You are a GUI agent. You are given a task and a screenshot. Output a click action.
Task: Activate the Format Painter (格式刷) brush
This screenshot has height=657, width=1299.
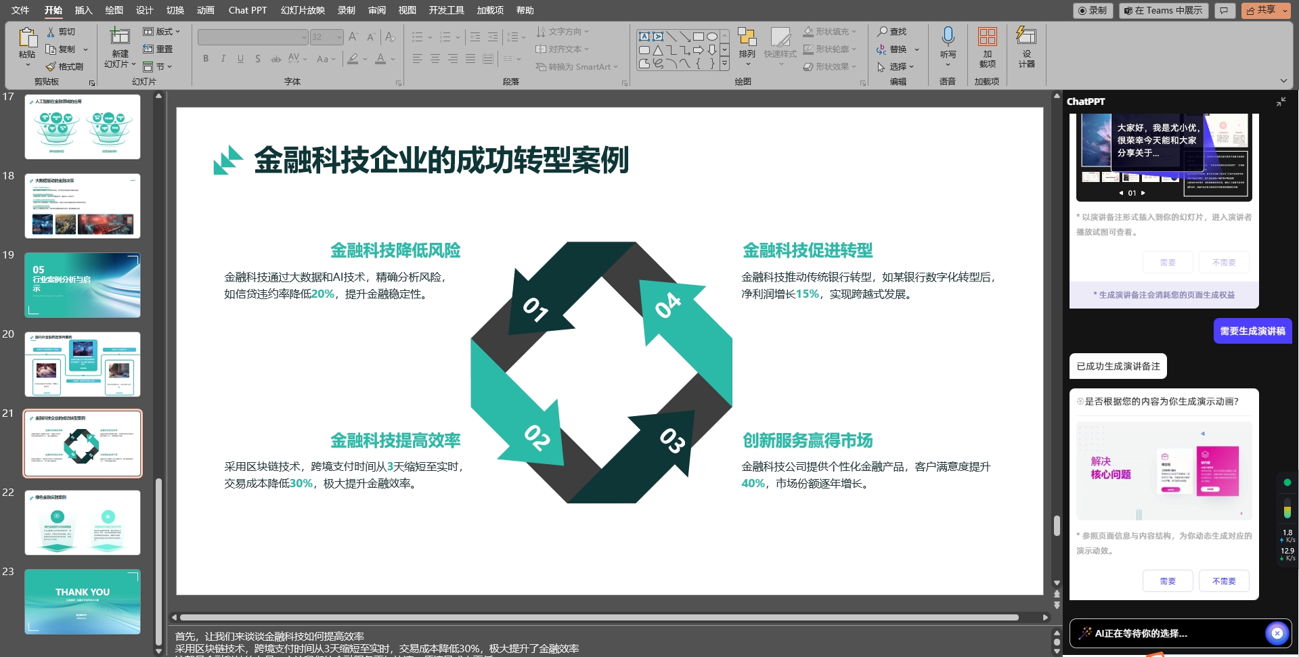pyautogui.click(x=51, y=66)
